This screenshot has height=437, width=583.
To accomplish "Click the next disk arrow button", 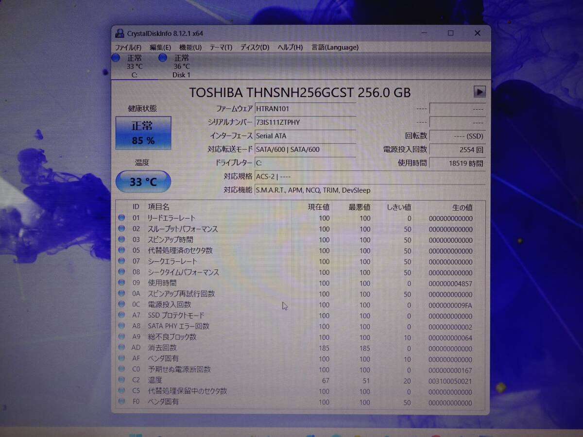I will pos(480,91).
